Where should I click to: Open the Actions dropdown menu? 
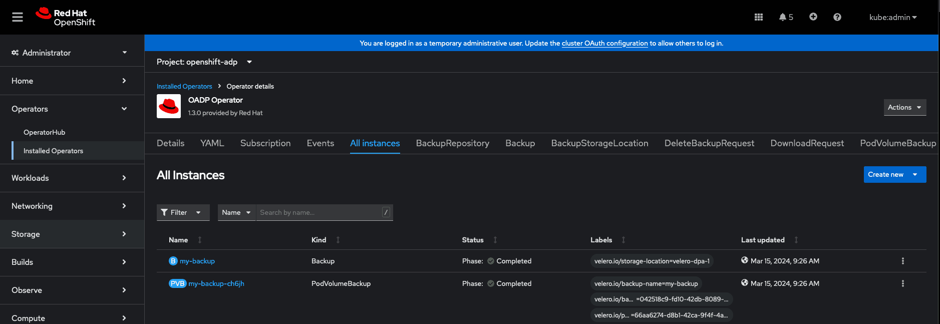905,107
